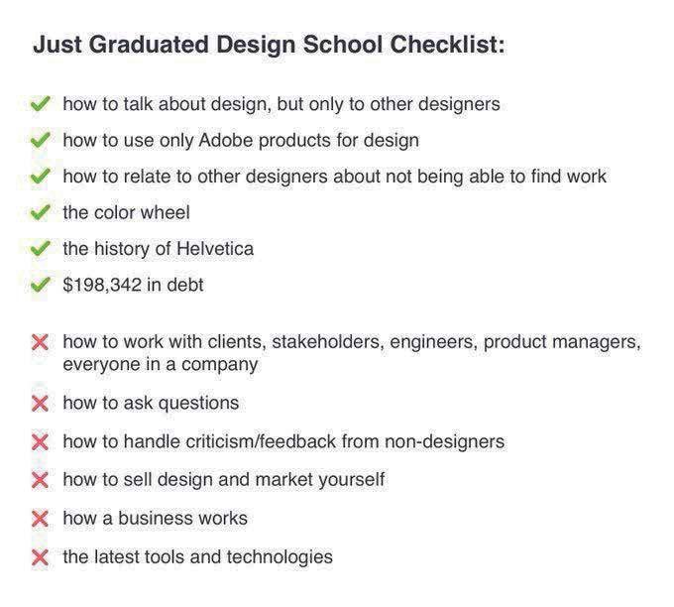
Task: Click the text "how to sell design and market yourself"
Action: (x=223, y=480)
